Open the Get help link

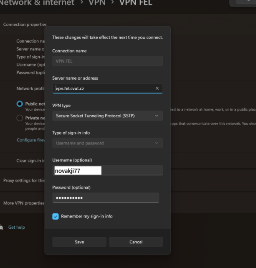(x=17, y=227)
